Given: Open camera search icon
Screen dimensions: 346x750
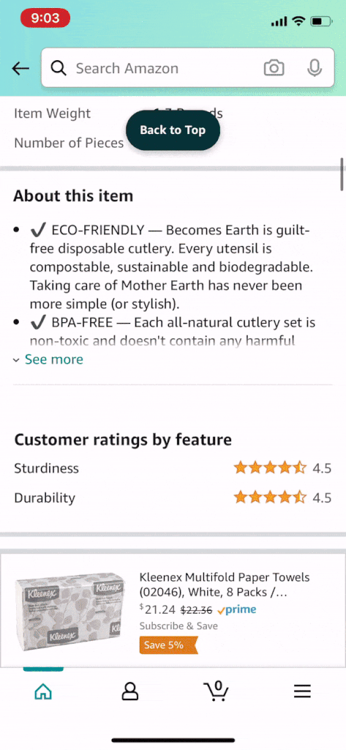Looking at the screenshot, I should [x=274, y=68].
